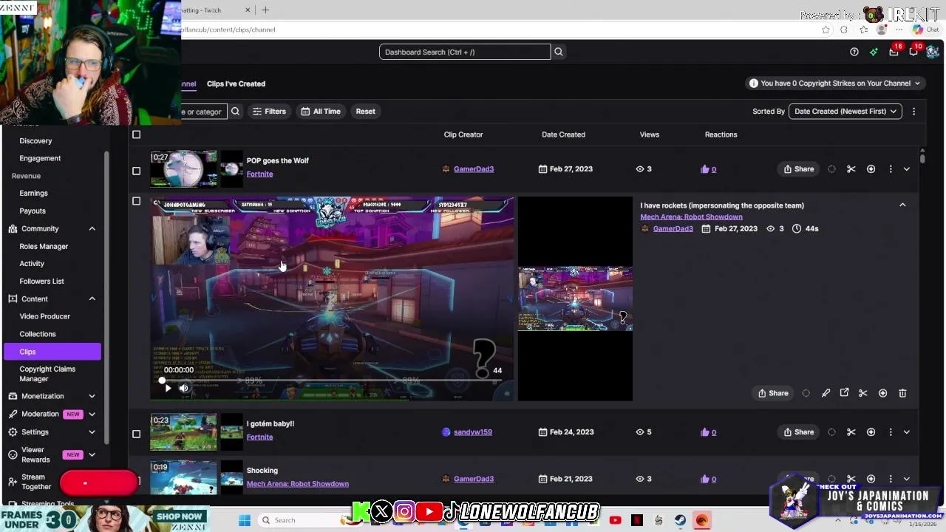Viewport: 946px width, 532px height.
Task: Seek on the clip player progress bar
Action: (x=331, y=381)
